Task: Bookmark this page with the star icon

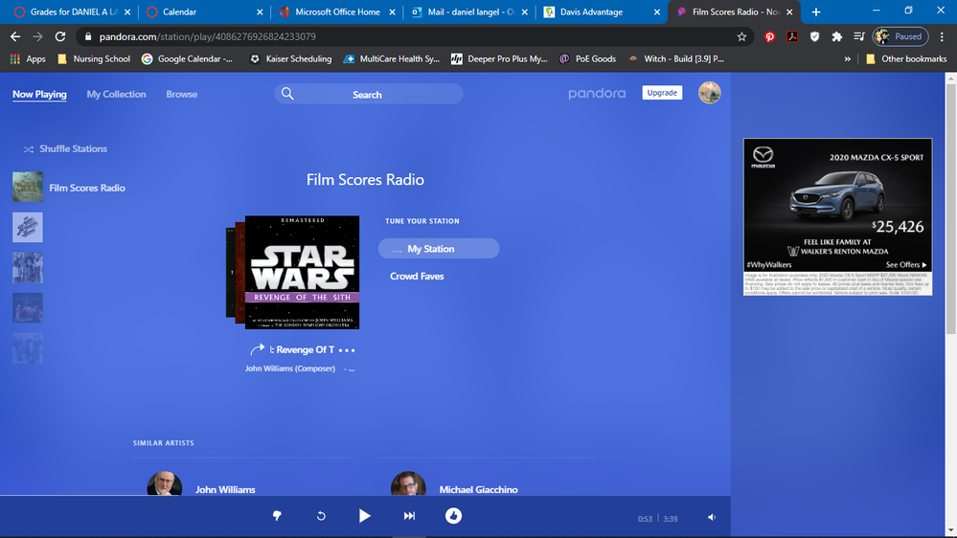Action: 741,36
